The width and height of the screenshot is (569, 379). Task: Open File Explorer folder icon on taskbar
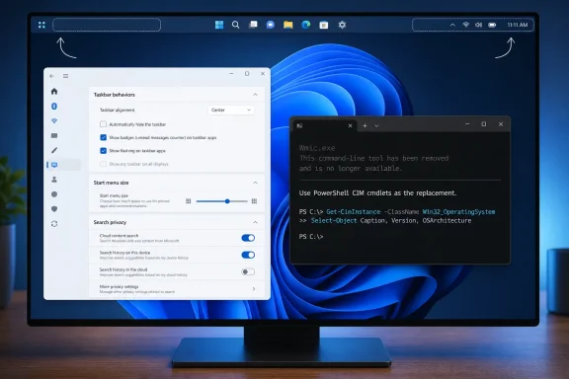point(288,25)
